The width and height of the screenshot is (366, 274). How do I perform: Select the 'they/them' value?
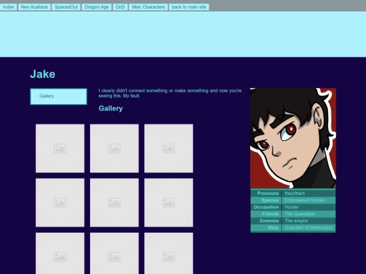[295, 193]
